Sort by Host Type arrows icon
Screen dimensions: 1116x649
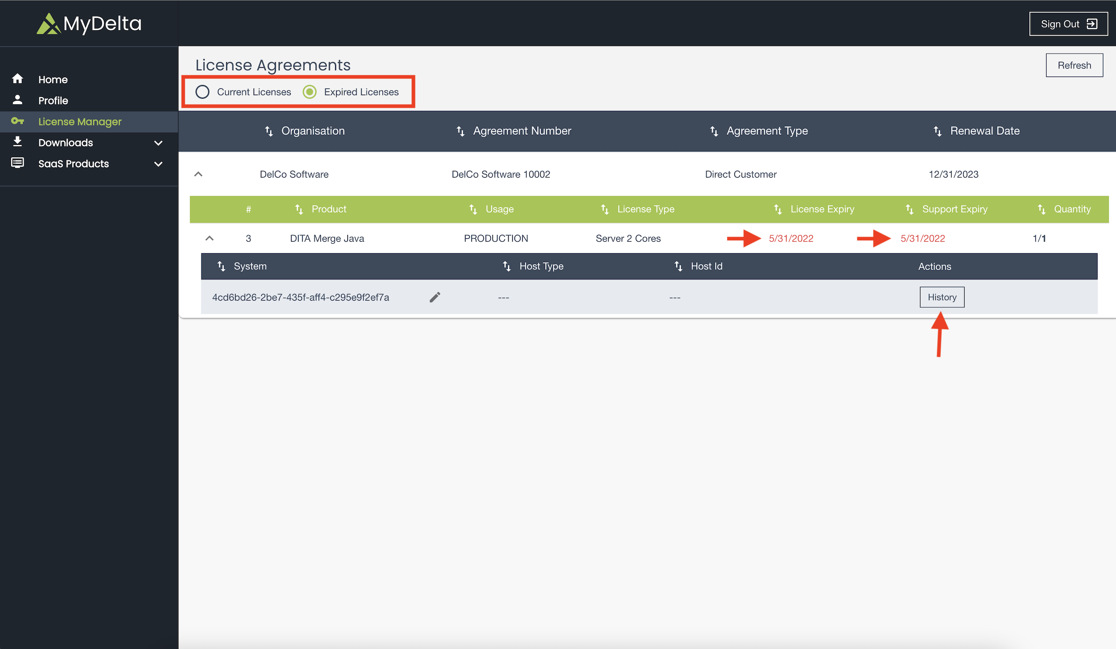click(507, 266)
